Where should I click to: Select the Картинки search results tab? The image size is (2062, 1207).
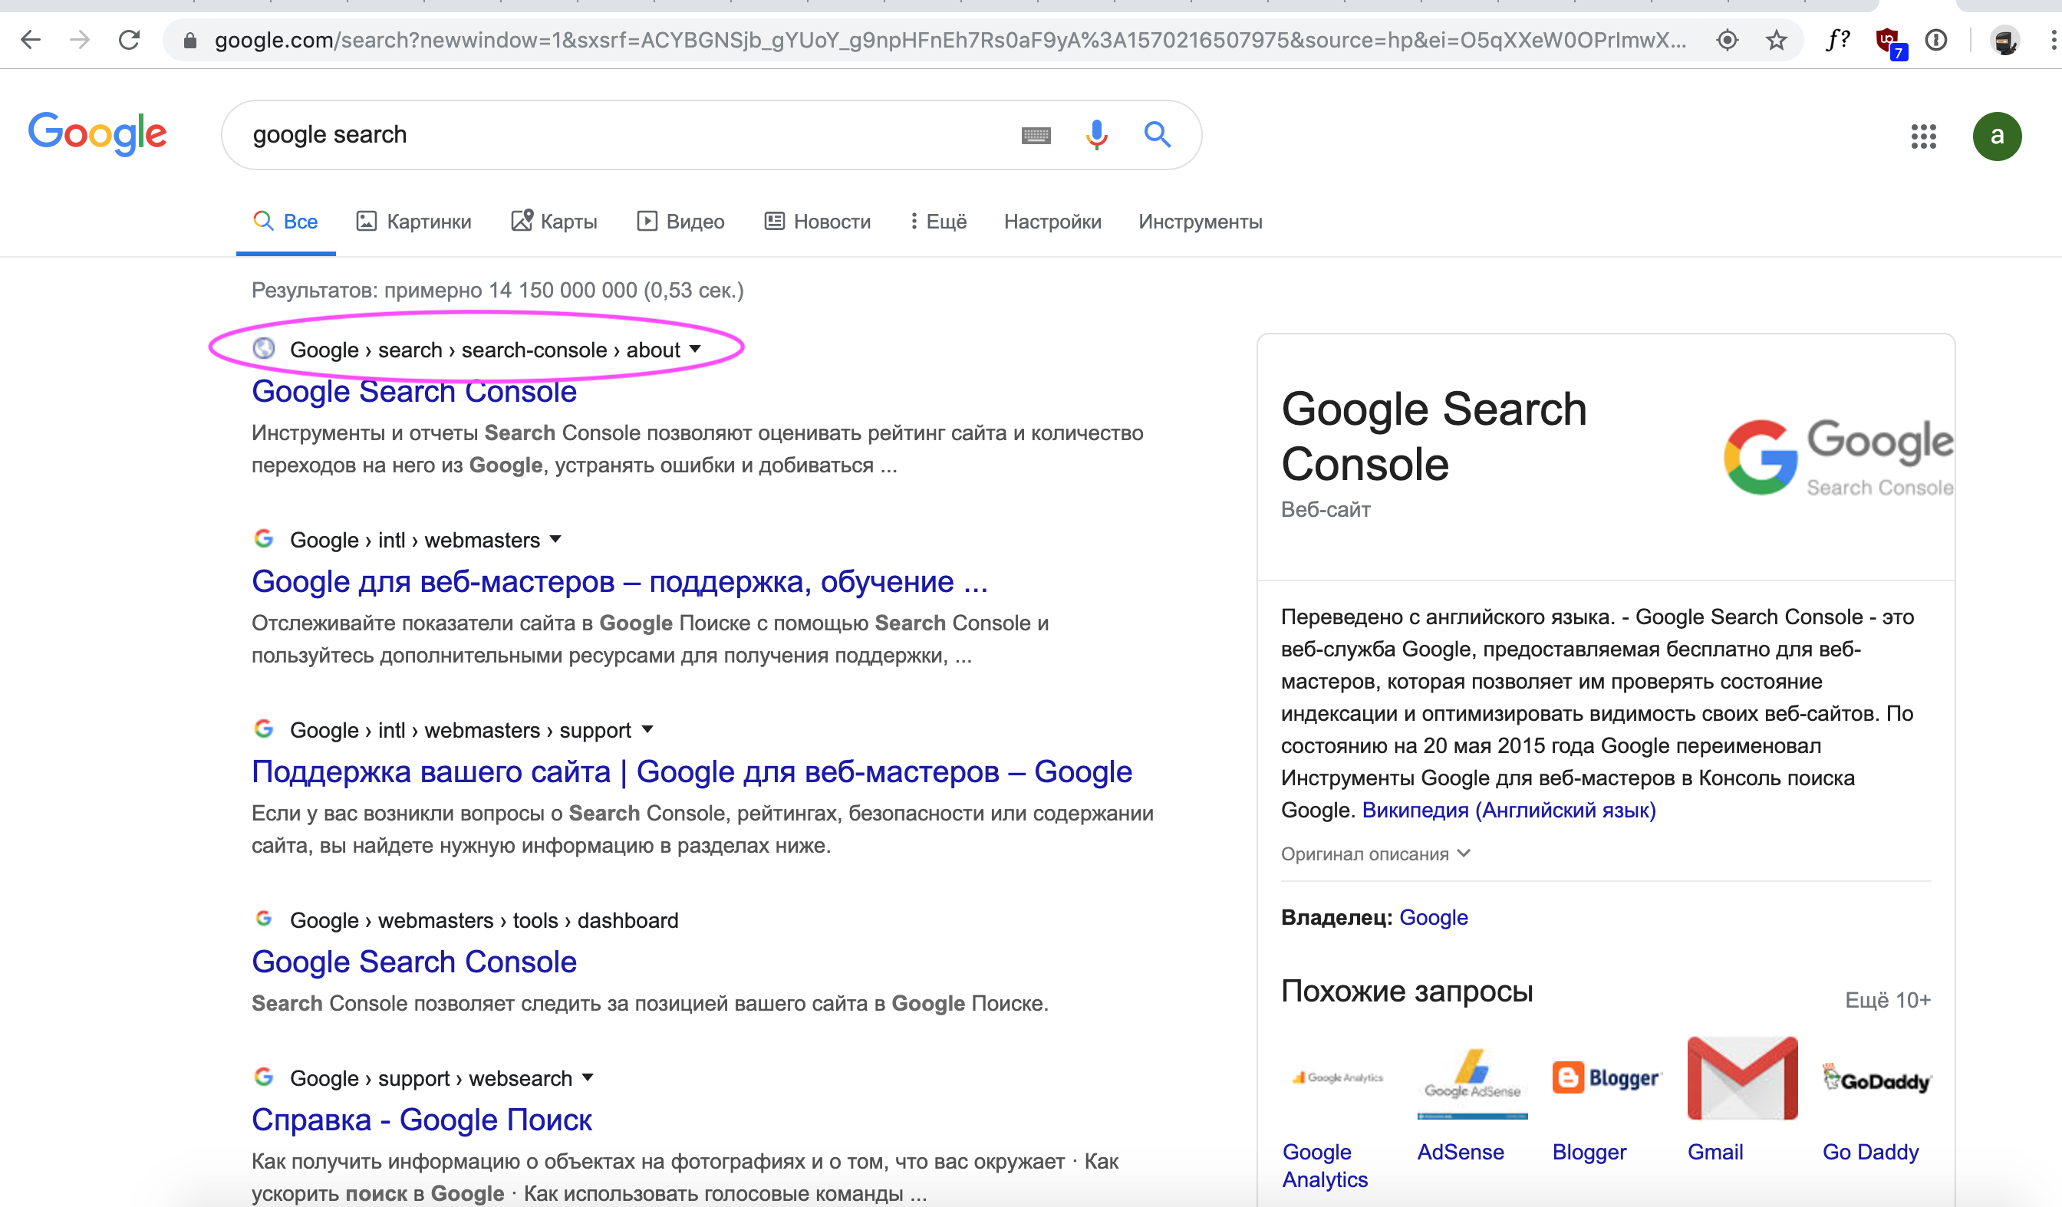click(x=413, y=222)
